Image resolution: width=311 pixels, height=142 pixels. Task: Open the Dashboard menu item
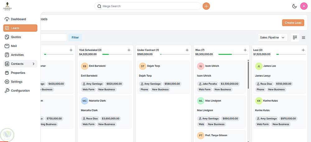click(18, 19)
